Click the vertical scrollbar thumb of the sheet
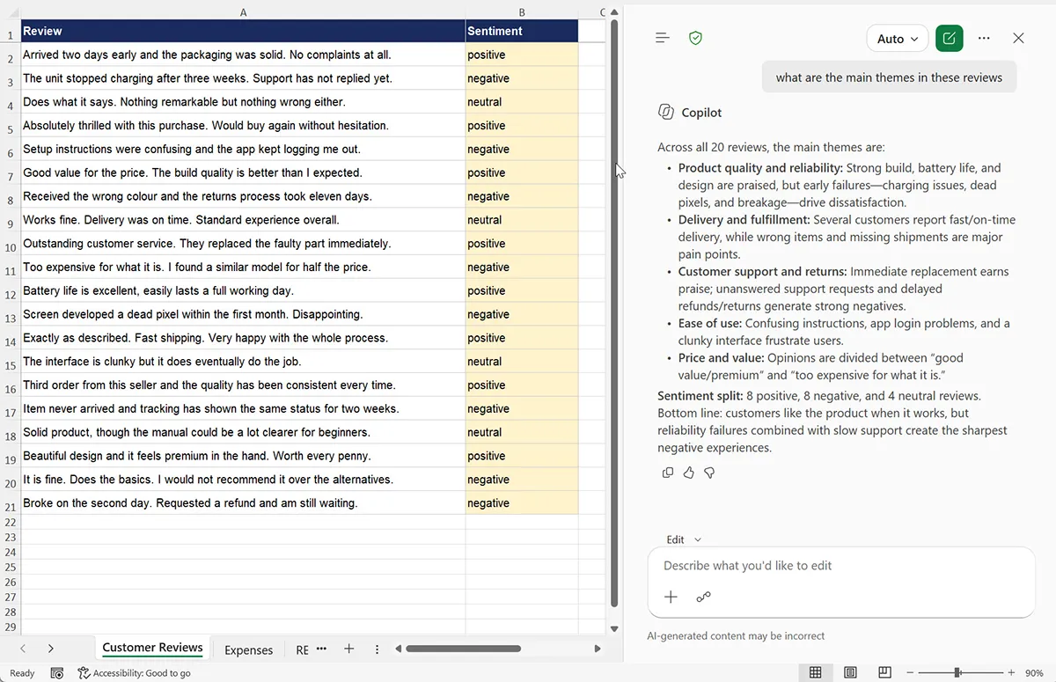1056x682 pixels. pyautogui.click(x=614, y=312)
